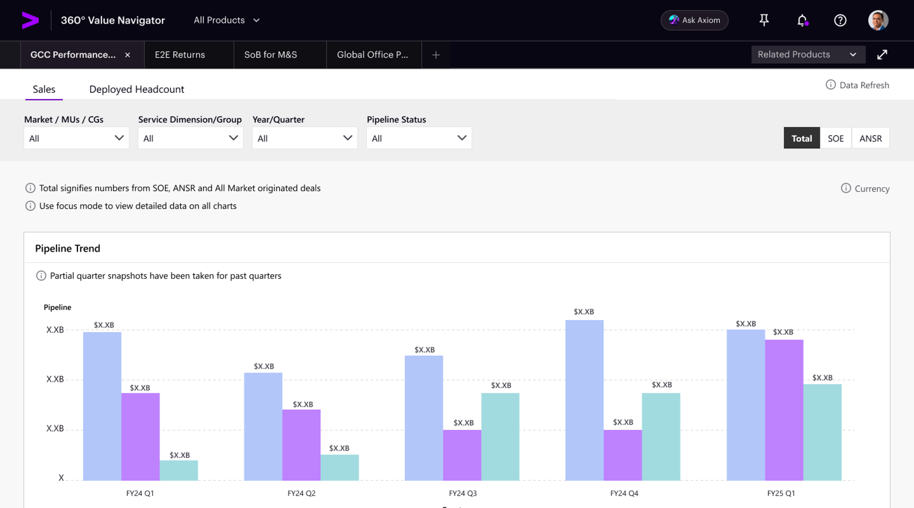Open the E2E Returns tab

180,54
